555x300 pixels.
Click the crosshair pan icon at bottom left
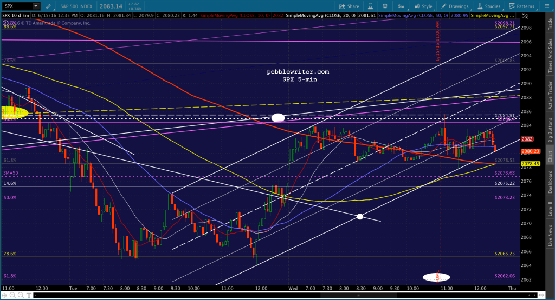[x=5, y=295]
